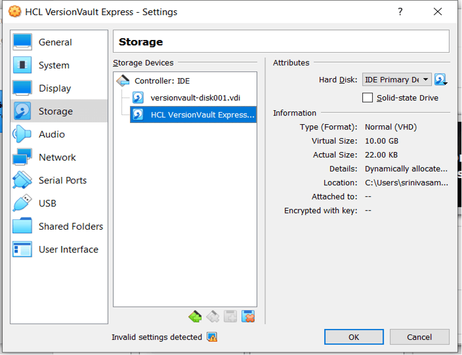Click the choose virtual hard disk icon

pyautogui.click(x=441, y=79)
